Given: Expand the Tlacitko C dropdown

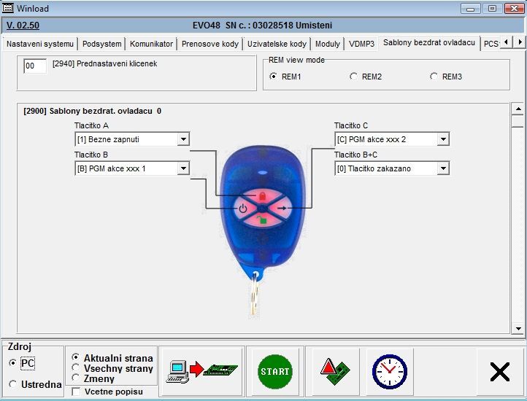Looking at the screenshot, I should [443, 139].
